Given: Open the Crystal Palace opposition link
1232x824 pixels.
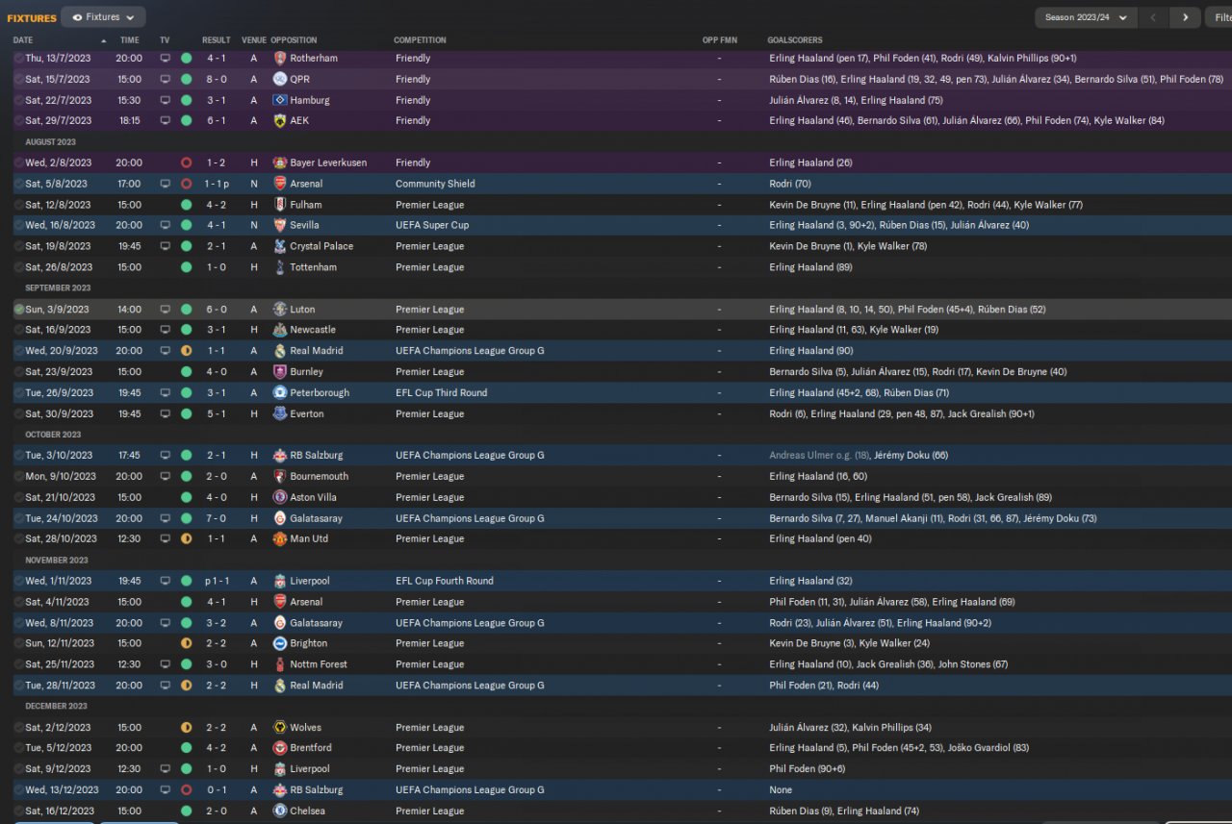Looking at the screenshot, I should [321, 247].
